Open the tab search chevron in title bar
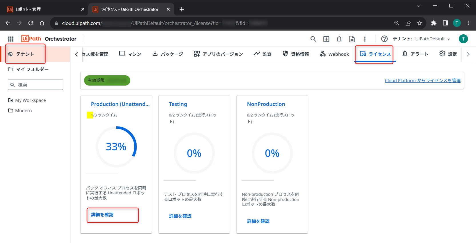The width and height of the screenshot is (476, 243). pos(419,6)
